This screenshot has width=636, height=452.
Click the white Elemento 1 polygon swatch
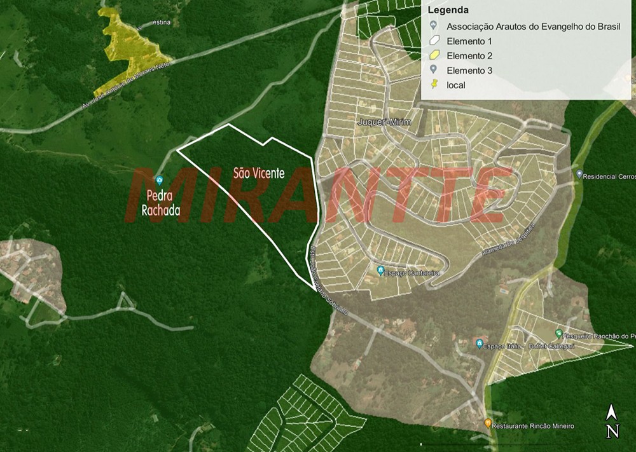point(434,41)
